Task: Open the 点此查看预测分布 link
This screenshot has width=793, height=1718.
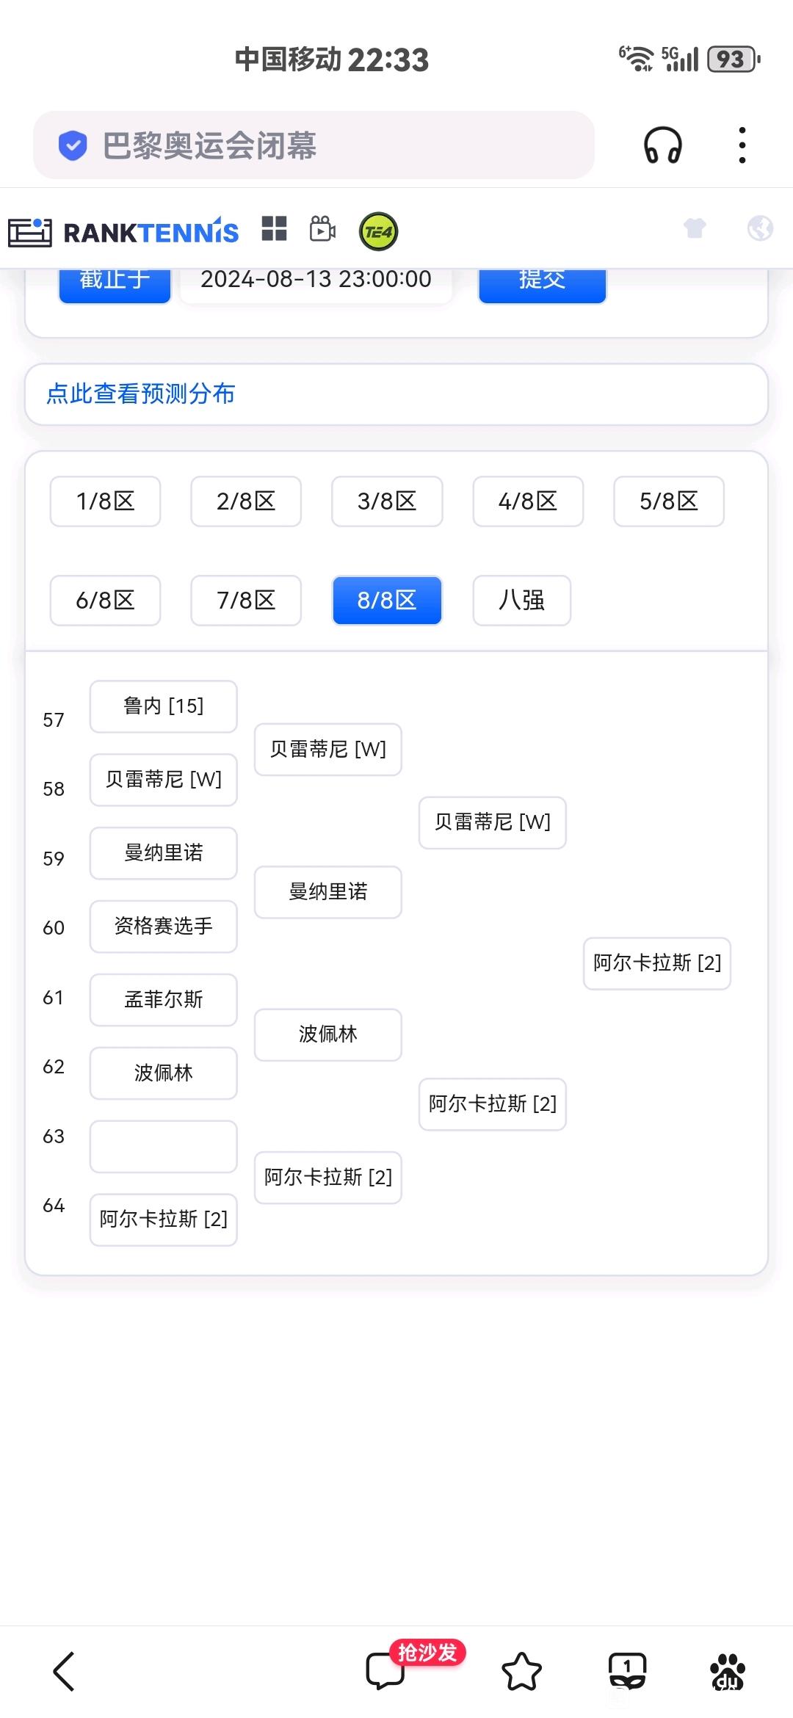Action: pos(140,394)
